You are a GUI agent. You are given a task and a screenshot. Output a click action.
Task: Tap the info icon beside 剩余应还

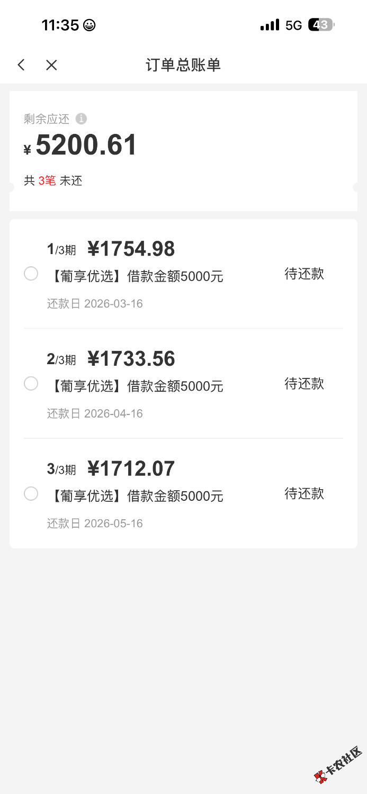(81, 119)
